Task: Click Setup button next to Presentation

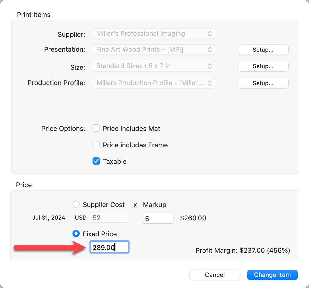Action: click(x=263, y=50)
